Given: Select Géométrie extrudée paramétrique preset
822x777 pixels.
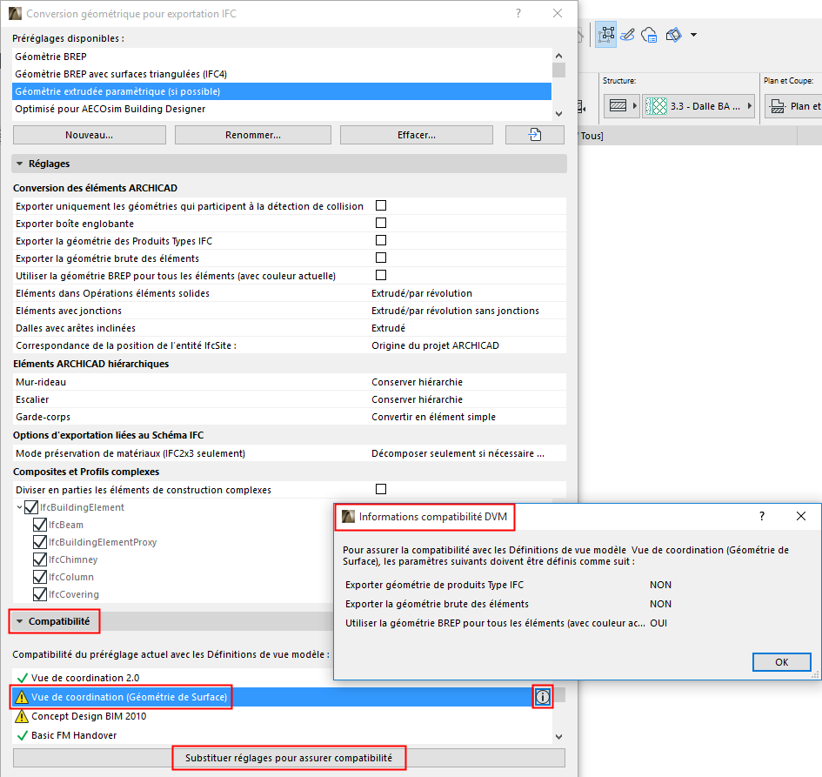Looking at the screenshot, I should [282, 91].
